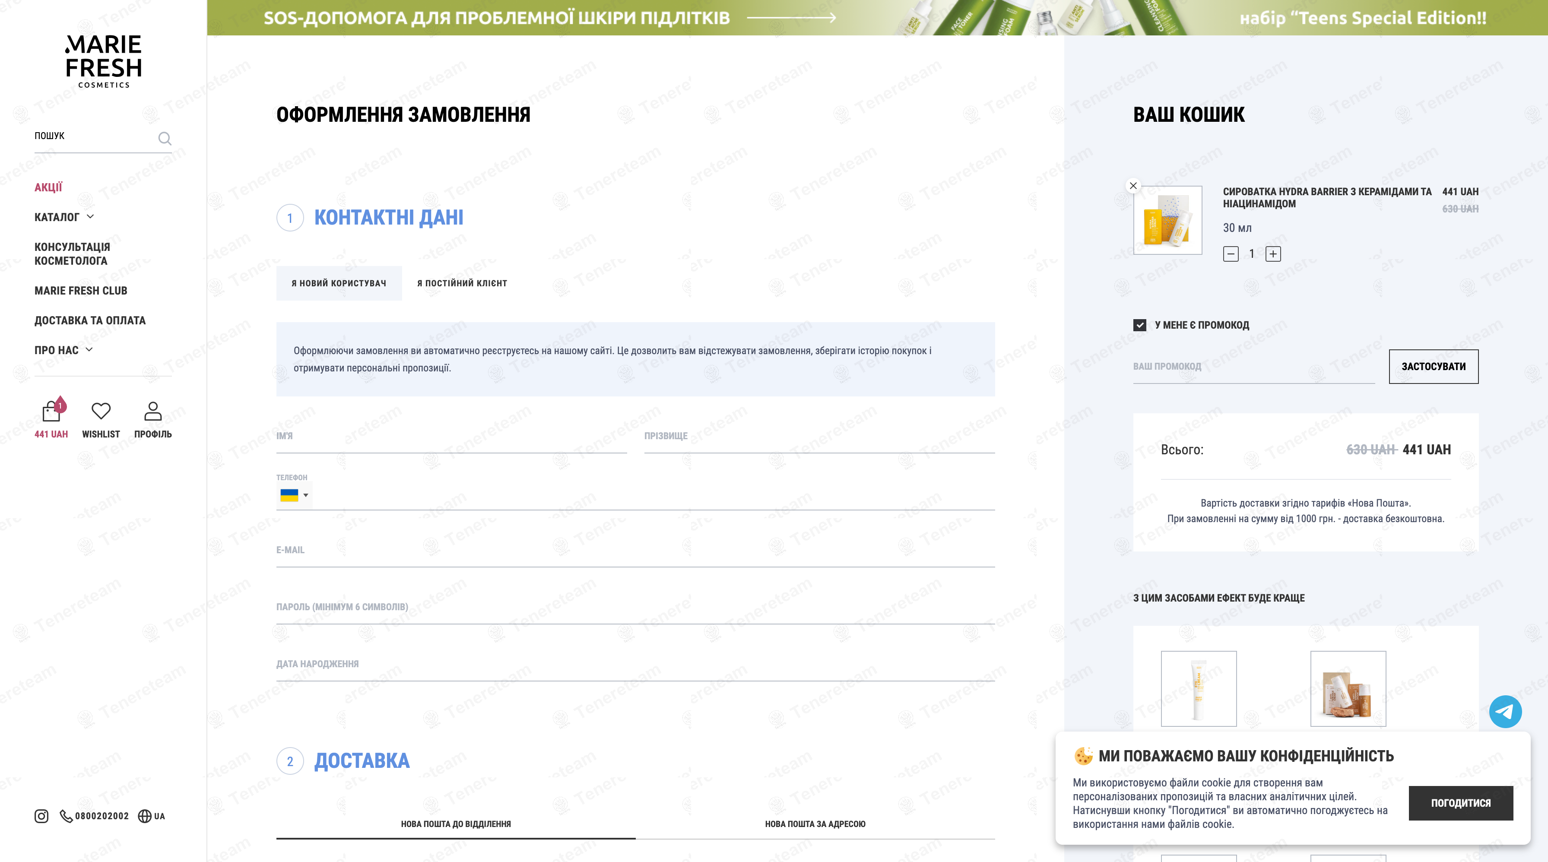Click the search magnifier icon
The image size is (1548, 862).
[x=165, y=139]
